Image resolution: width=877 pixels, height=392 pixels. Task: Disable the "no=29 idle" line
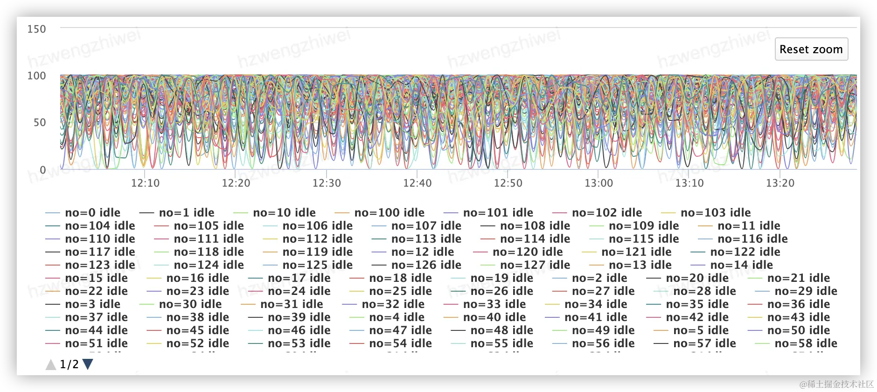pos(796,291)
